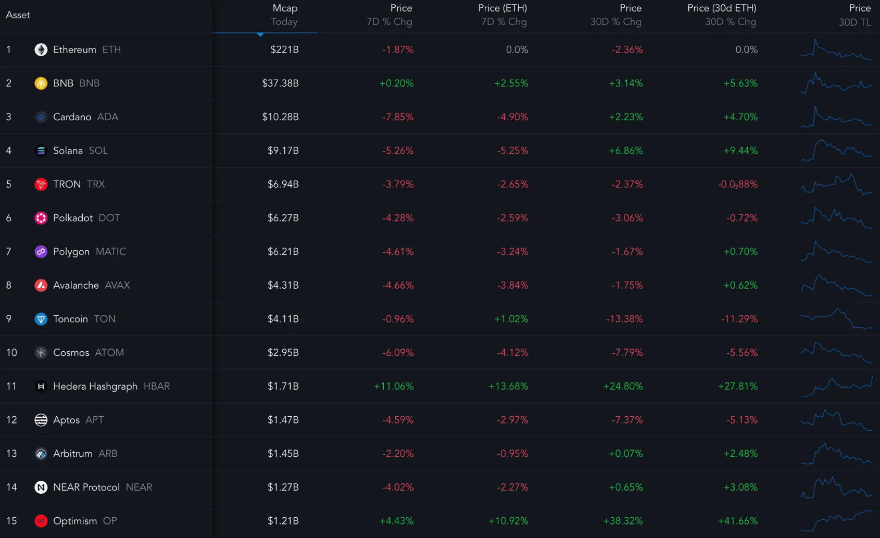Image resolution: width=880 pixels, height=538 pixels.
Task: Click the +41.66% Optimism 30d ETH change
Action: [737, 521]
